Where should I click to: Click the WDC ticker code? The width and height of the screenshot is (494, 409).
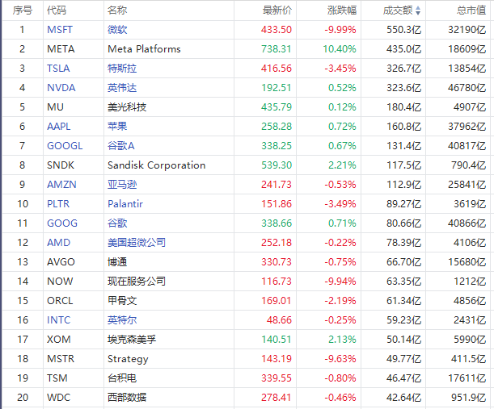(x=59, y=398)
